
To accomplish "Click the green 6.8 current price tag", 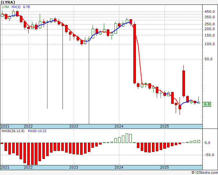I will [x=206, y=104].
